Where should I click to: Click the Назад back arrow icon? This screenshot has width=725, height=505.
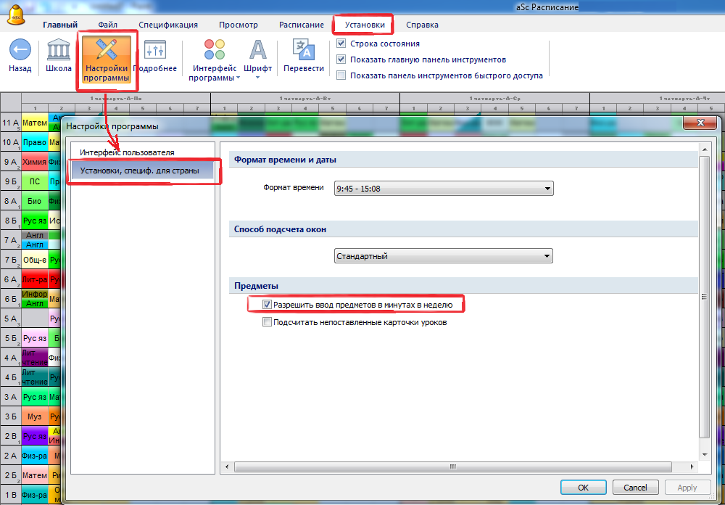tap(20, 50)
